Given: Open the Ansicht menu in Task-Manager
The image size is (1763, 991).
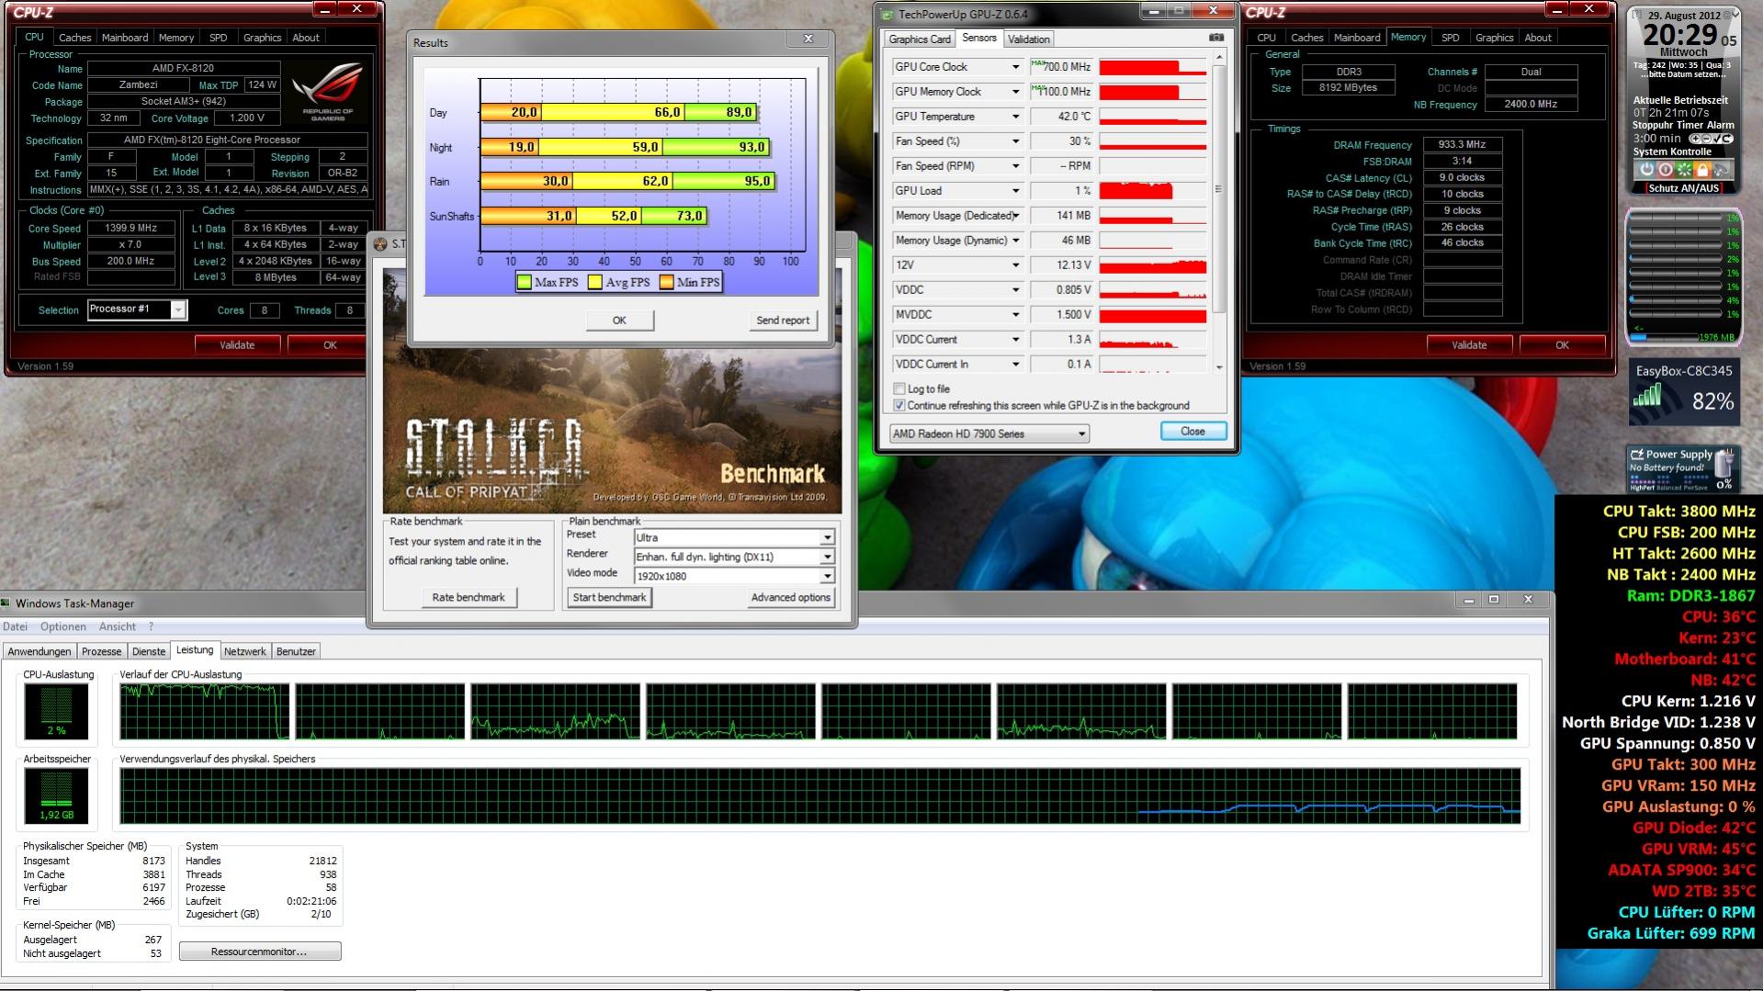Looking at the screenshot, I should (117, 626).
